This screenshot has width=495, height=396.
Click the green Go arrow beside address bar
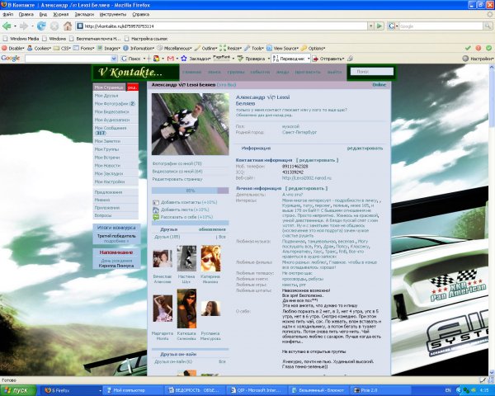pos(379,26)
